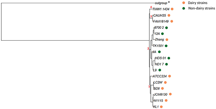This screenshot has width=216, height=109.
Task: Click the 'Non-dairy strains' legend text
Action: click(x=202, y=8)
